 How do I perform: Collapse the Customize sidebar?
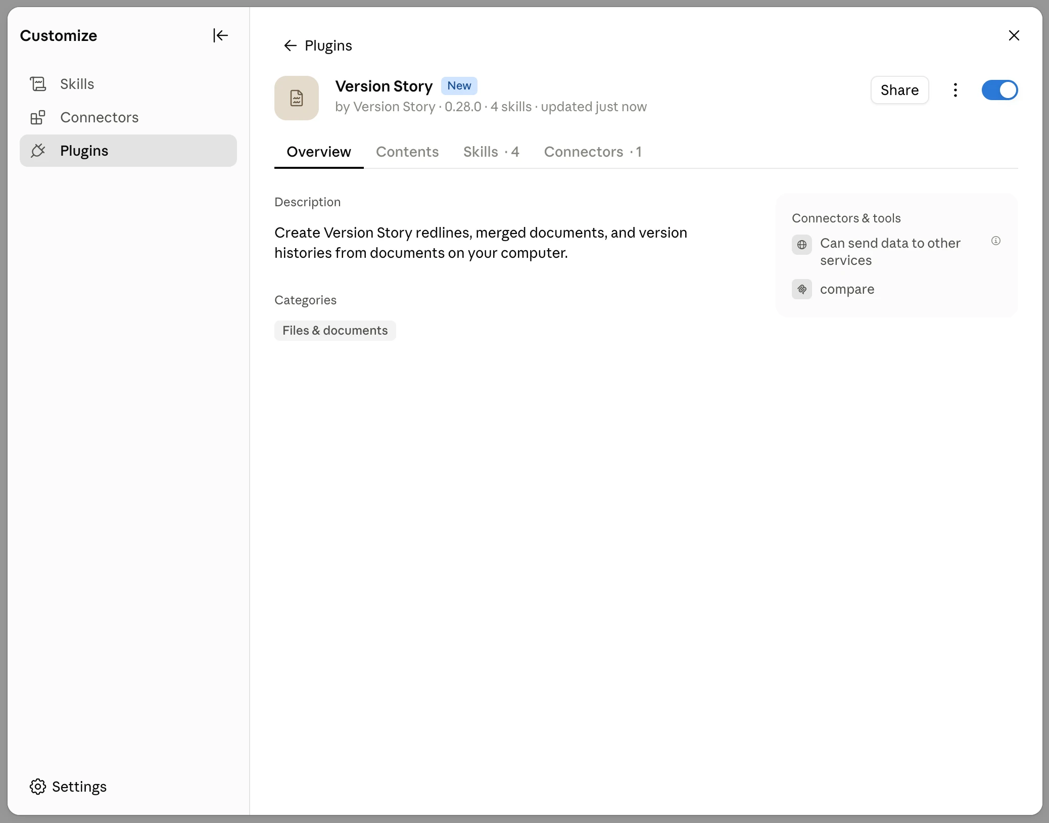coord(220,35)
